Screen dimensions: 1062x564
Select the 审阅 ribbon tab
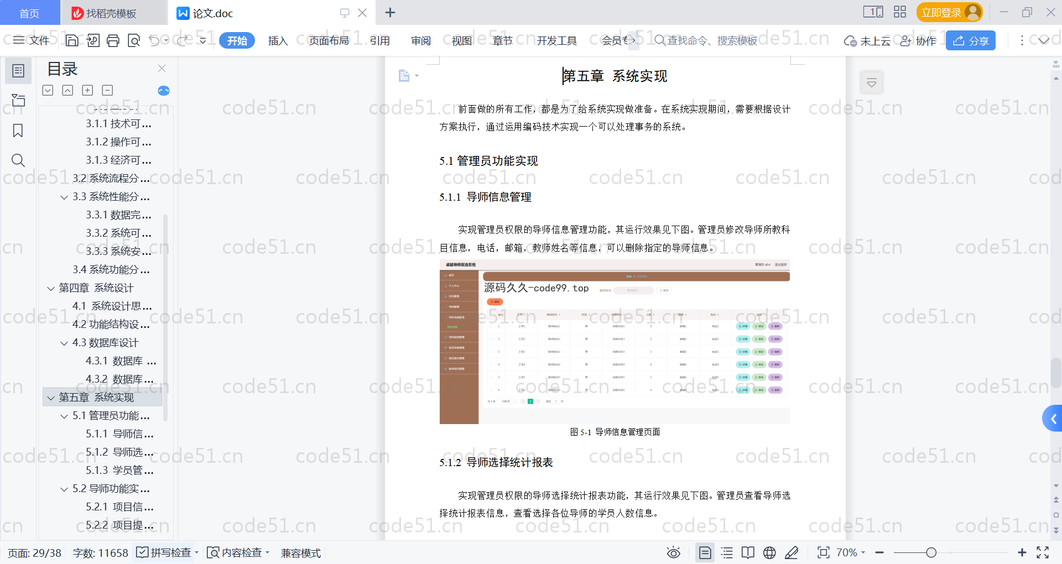pos(421,40)
